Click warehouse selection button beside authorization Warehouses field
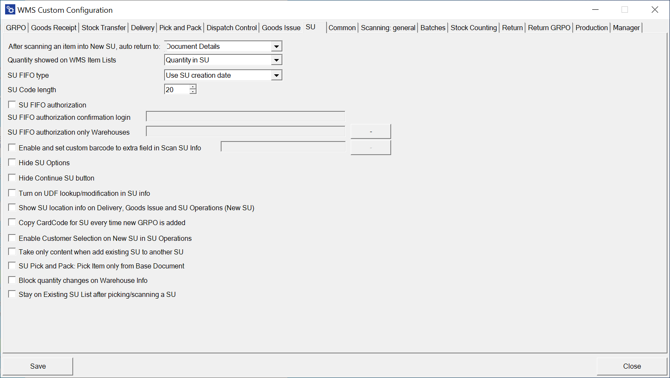Screen dimensions: 670x378 pos(371,132)
